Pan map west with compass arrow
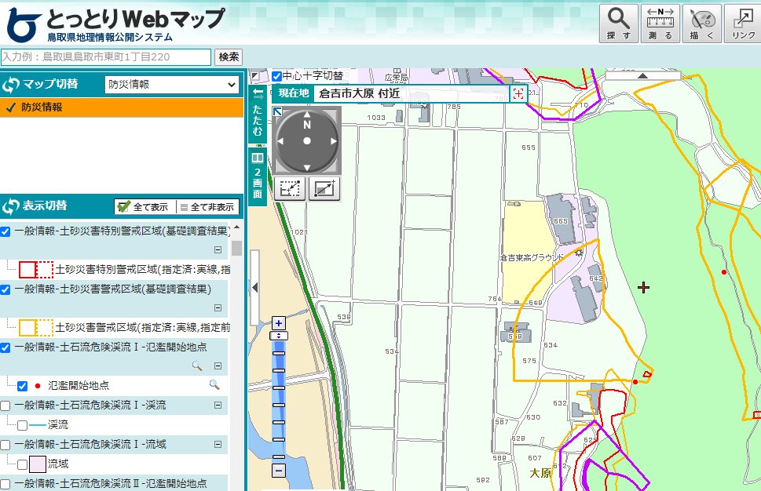This screenshot has height=491, width=761. (280, 141)
